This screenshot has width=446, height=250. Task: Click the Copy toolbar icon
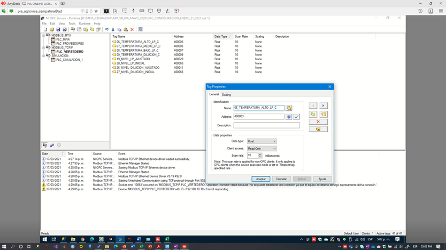(x=119, y=29)
